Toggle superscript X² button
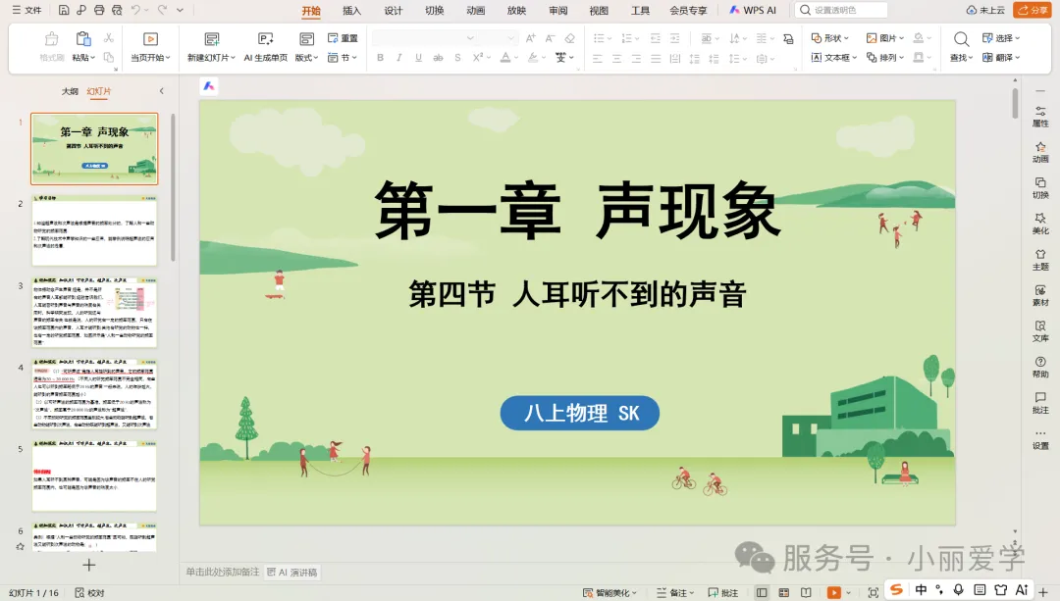Viewport: 1060px width, 601px height. [x=477, y=58]
